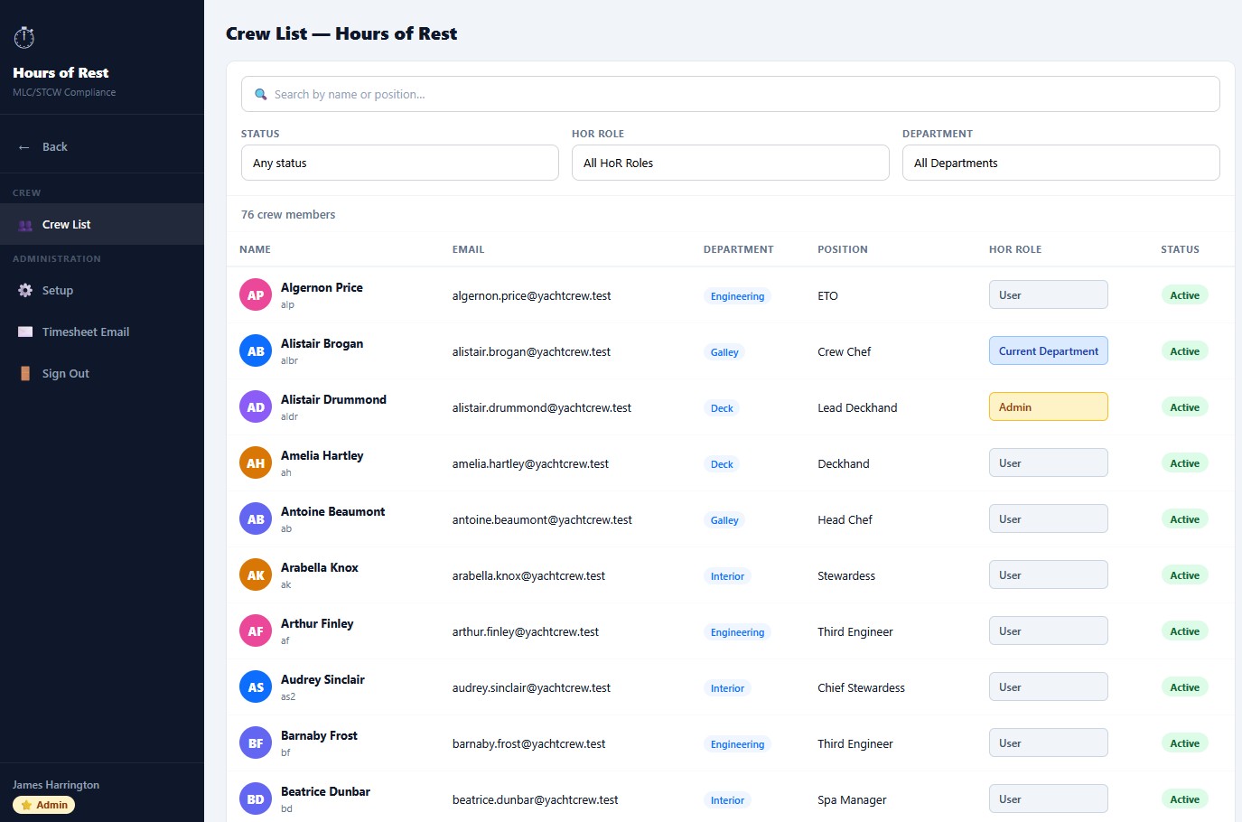This screenshot has width=1242, height=822.
Task: Click the star Admin badge under James Harrington
Action: 43,805
